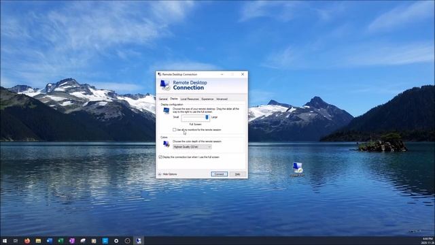Click the Connect button

(x=219, y=174)
